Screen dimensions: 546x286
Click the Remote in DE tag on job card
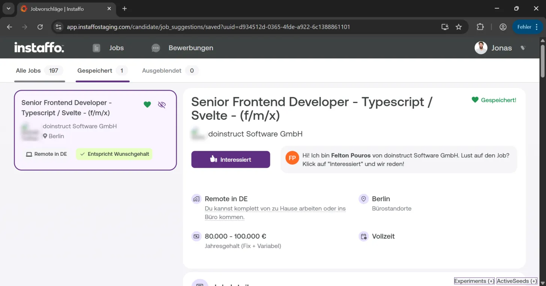pyautogui.click(x=46, y=154)
